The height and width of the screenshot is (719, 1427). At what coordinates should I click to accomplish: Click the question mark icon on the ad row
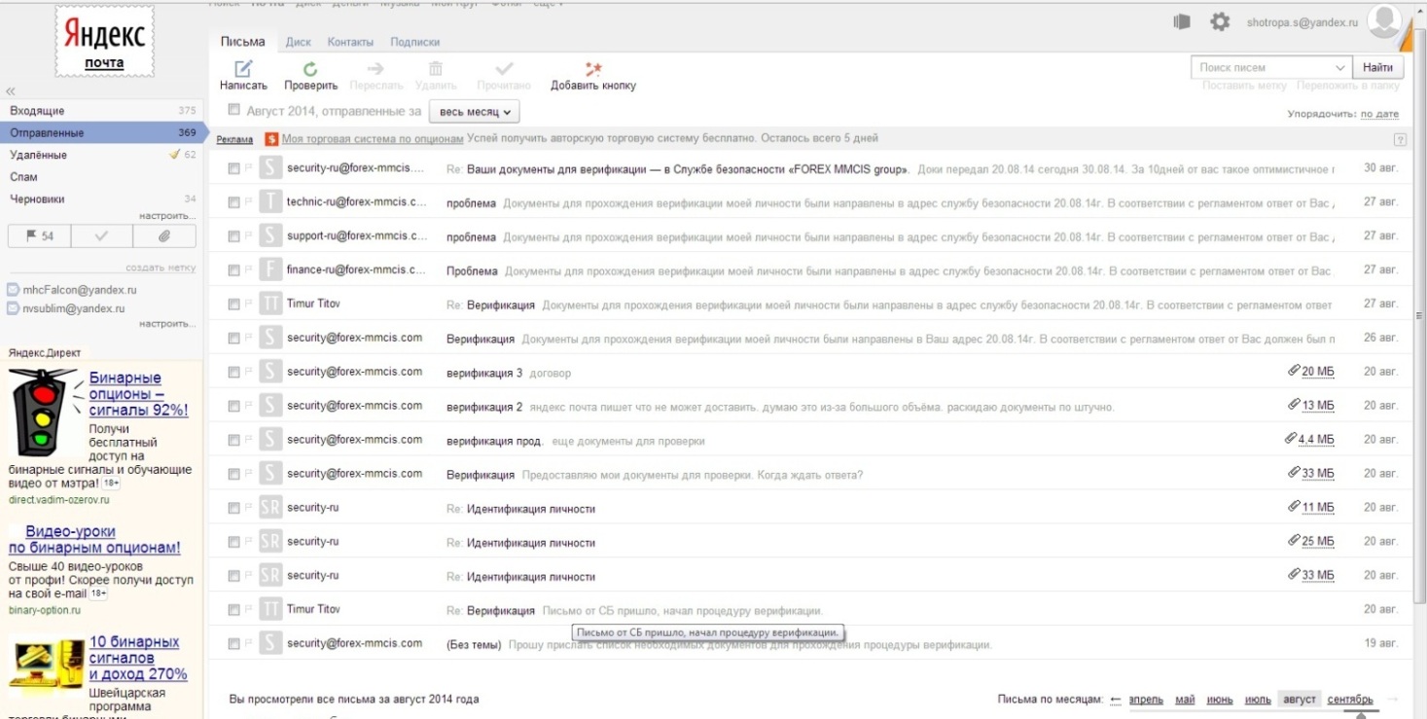click(x=1401, y=139)
